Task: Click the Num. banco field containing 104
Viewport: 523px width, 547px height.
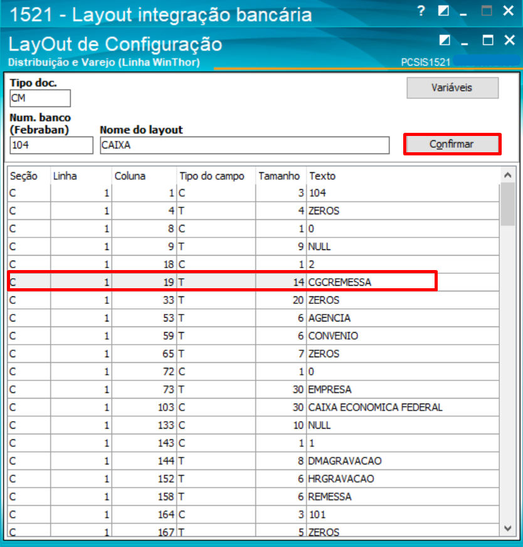Action: point(51,145)
